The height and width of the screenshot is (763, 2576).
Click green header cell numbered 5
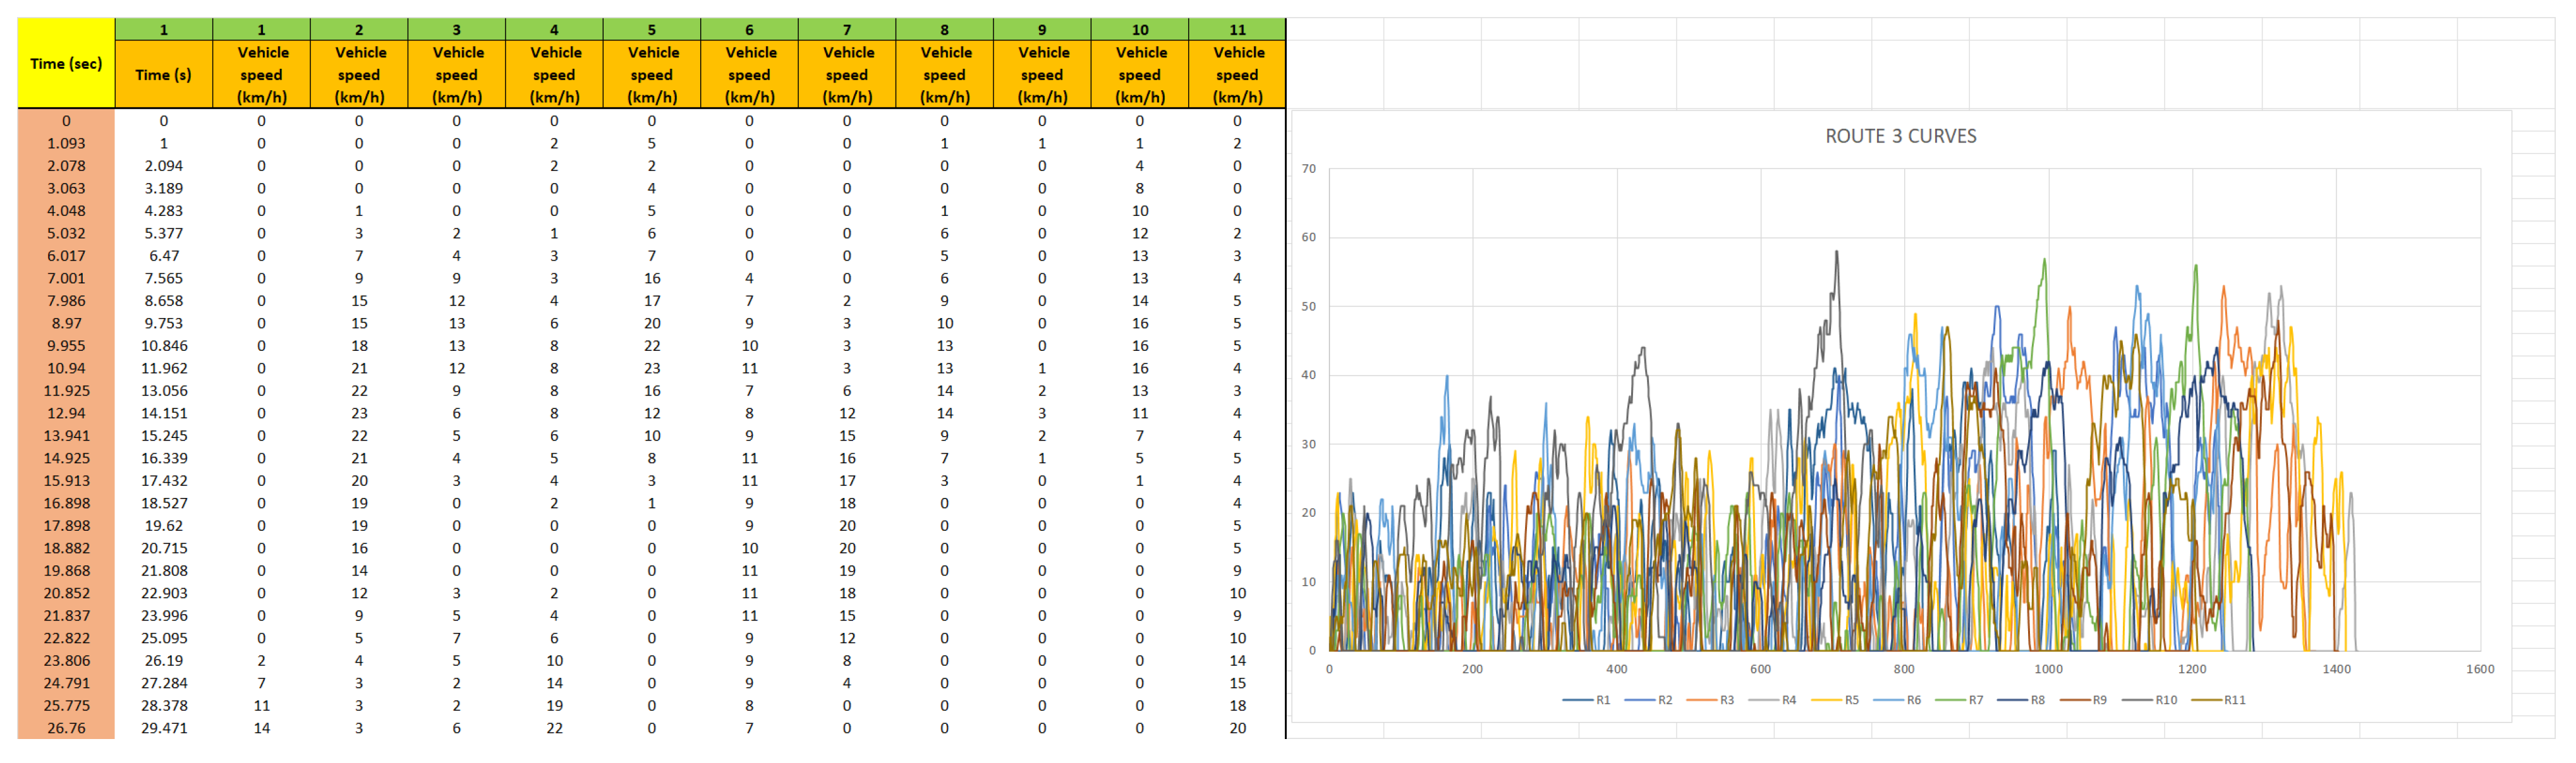(x=651, y=30)
